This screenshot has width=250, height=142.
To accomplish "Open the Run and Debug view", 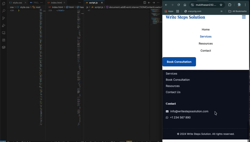I will coord(3,25).
